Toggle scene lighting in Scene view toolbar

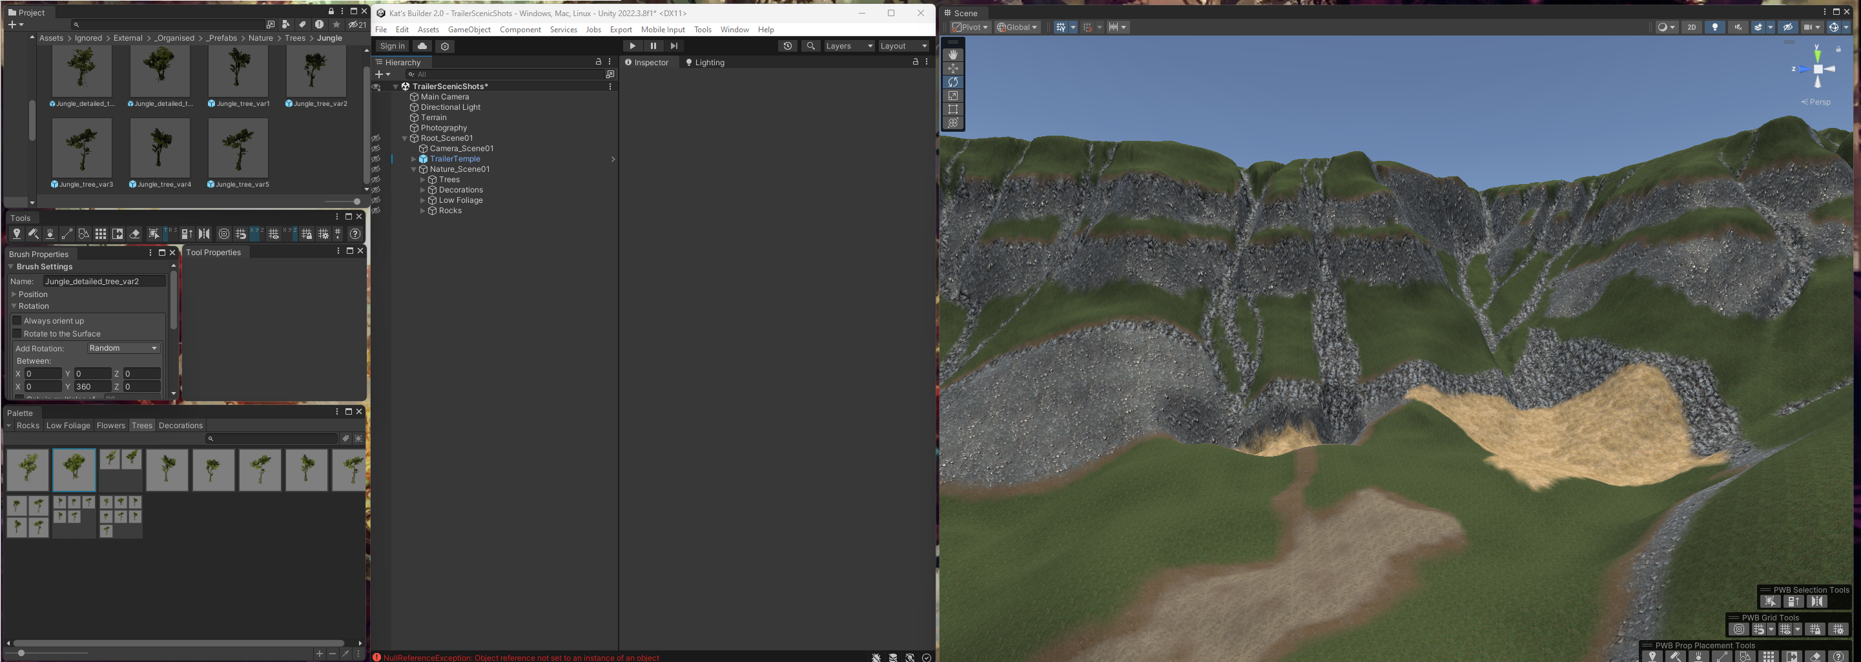click(1715, 26)
